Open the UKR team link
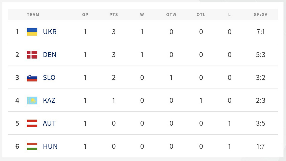The image size is (286, 161). click(x=50, y=32)
